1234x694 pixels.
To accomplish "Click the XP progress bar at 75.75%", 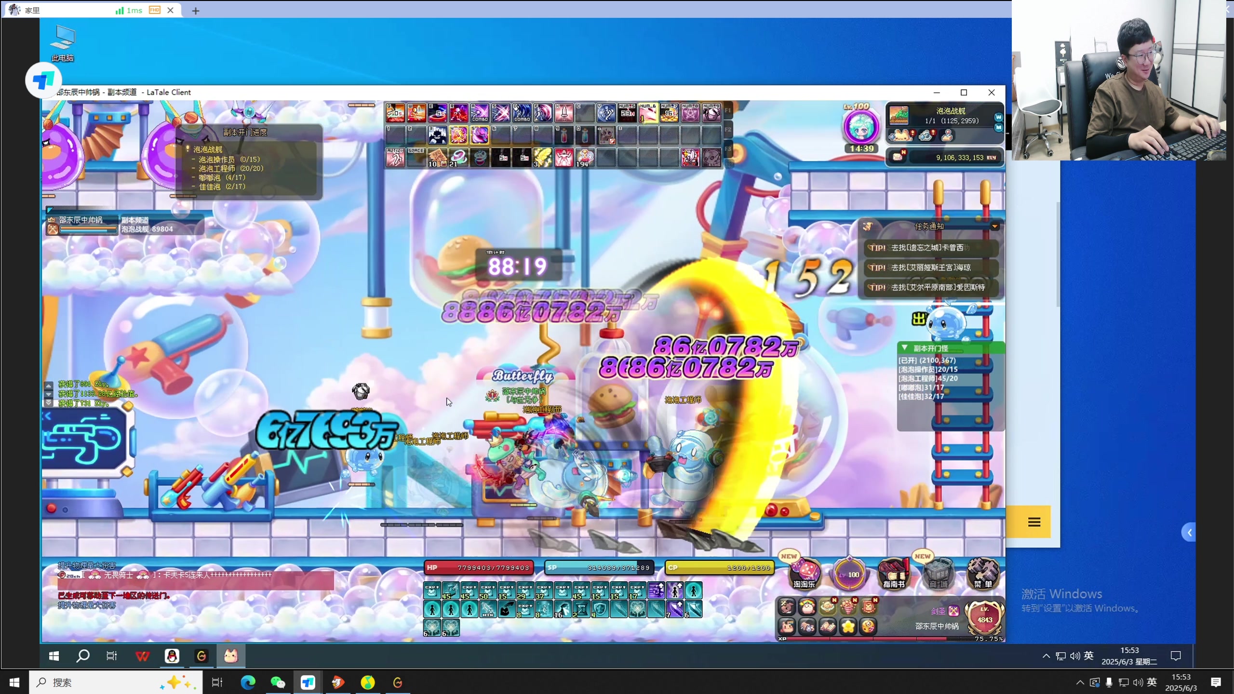I will pyautogui.click(x=890, y=639).
